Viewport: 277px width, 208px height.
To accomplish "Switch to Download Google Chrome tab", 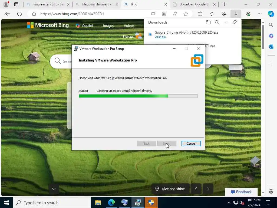I will pos(194,4).
